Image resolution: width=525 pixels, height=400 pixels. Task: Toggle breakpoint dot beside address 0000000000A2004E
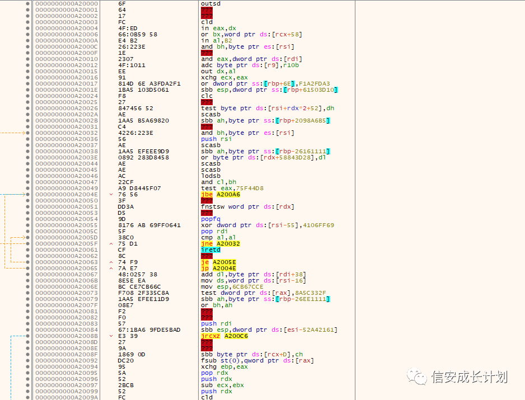click(x=28, y=195)
